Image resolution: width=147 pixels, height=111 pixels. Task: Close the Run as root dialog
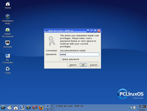click(x=99, y=31)
